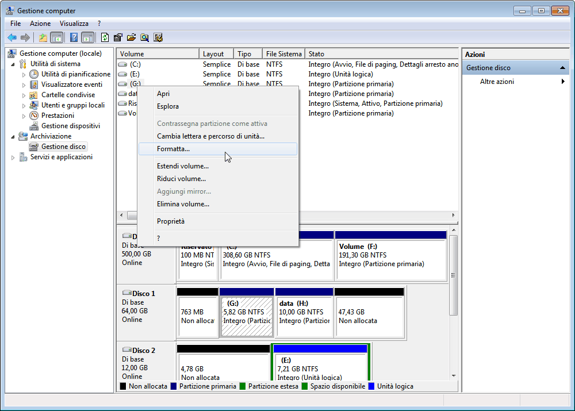
Task: Expand Servizi e applicazioni node
Action: [14, 158]
